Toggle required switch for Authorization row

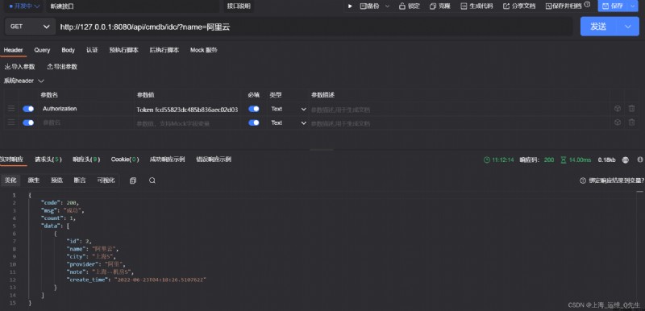pos(254,109)
